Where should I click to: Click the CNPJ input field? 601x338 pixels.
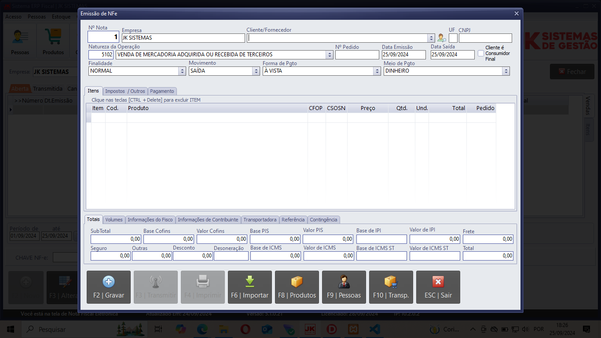point(485,38)
